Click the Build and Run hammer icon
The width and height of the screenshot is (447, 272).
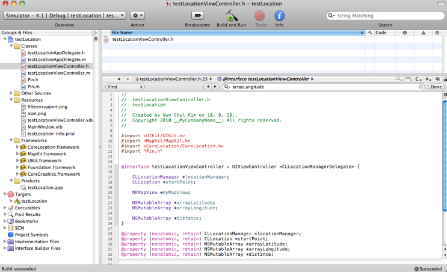pyautogui.click(x=232, y=16)
